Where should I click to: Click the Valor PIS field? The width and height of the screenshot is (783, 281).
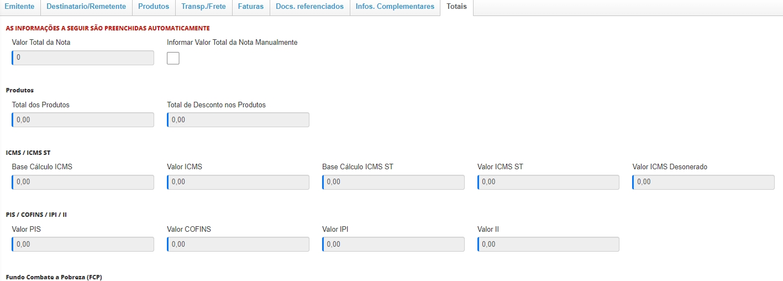point(83,244)
